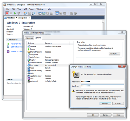
Task: Click the Full Screen toolbar icon
Action: (44, 13)
